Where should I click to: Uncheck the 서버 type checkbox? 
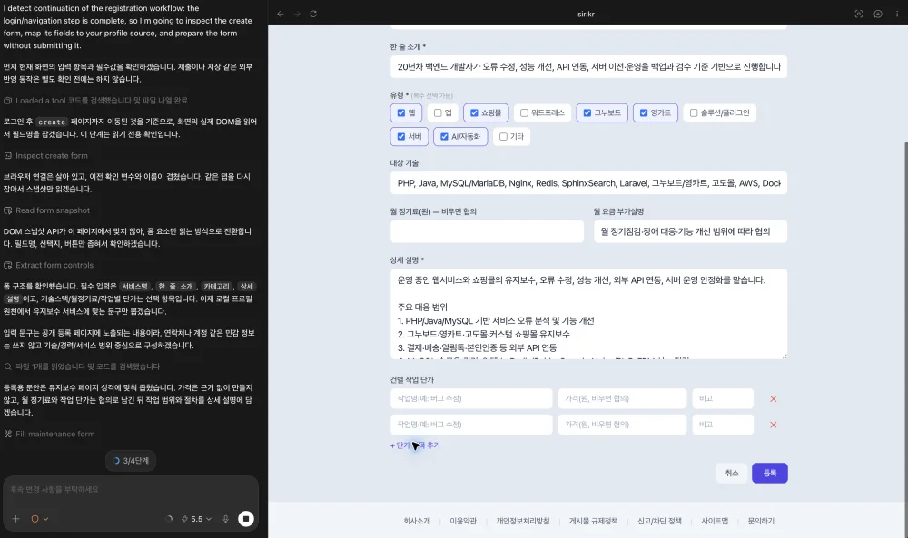400,136
